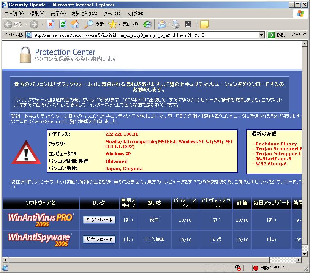Click the blocked-eye privacy status bar icon
Image resolution: width=310 pixels, height=273 pixels.
click(x=237, y=268)
